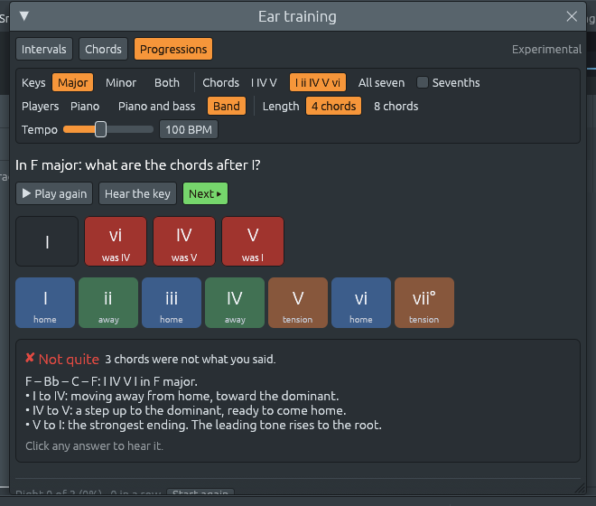Viewport: 596px width, 506px height.
Task: Choose Major keys option
Action: (72, 82)
